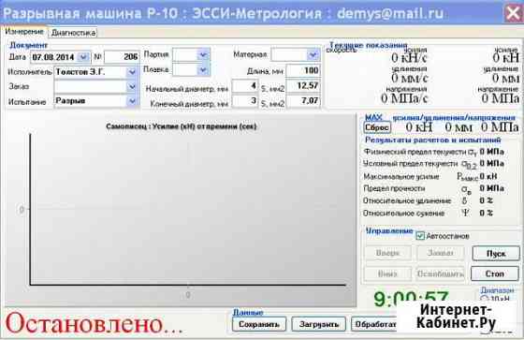
Task: Click the Остановлено... status text
Action: tap(95, 323)
